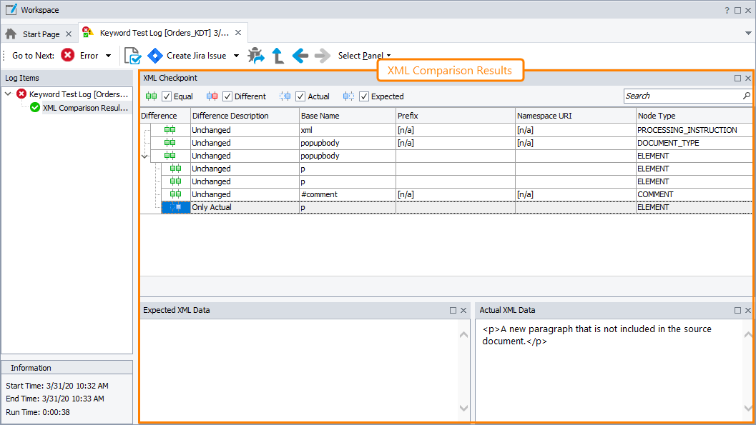Click the green Equal comparison filter icon

point(152,96)
